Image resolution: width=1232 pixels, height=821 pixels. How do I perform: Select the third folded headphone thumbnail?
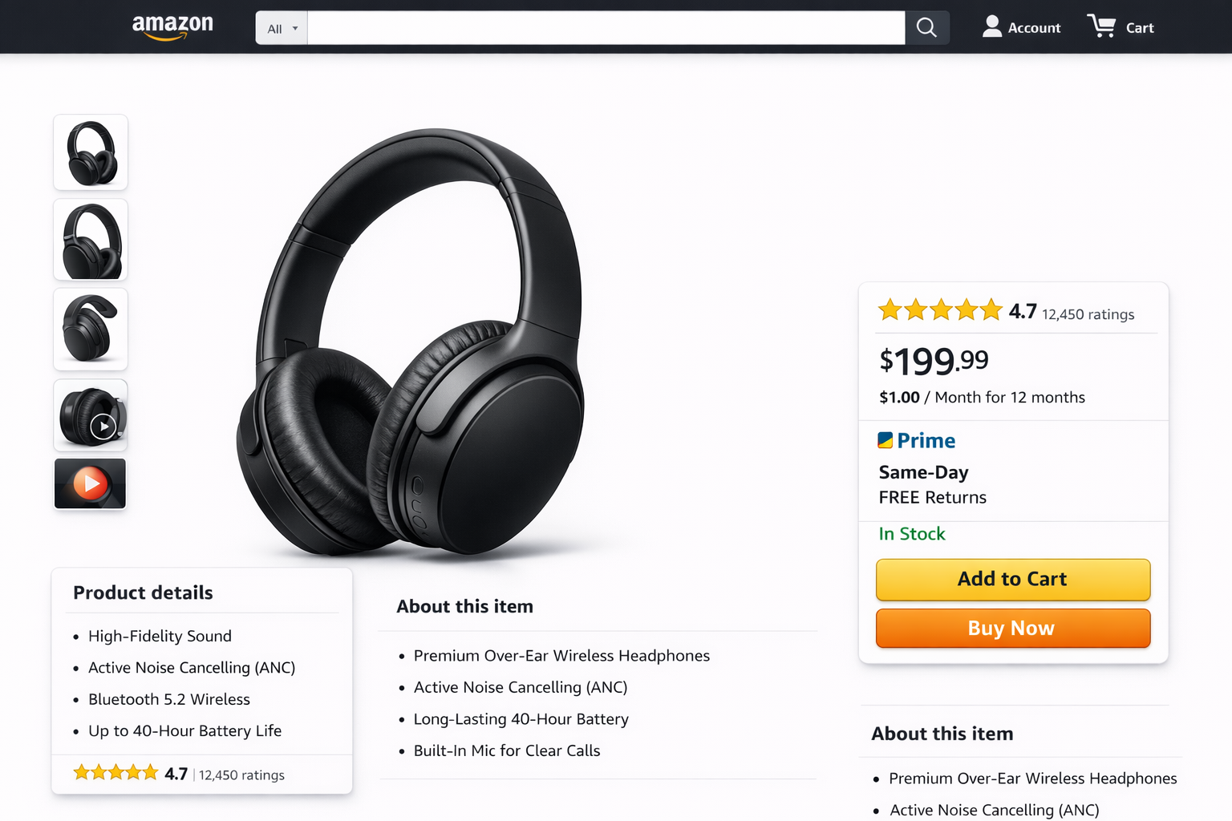pos(91,330)
